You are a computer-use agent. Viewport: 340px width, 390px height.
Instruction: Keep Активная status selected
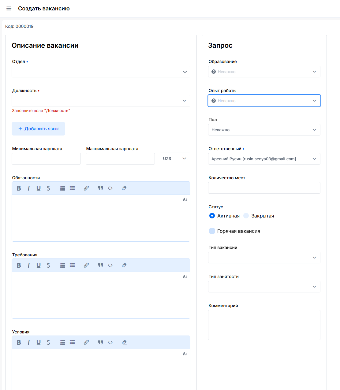point(212,216)
